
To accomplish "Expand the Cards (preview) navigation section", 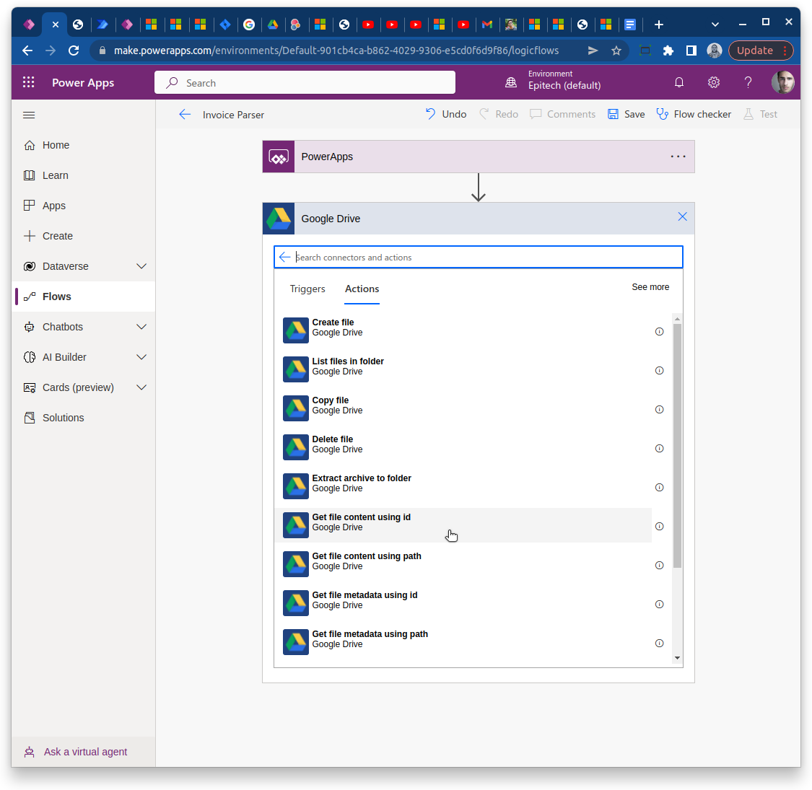I will (141, 387).
